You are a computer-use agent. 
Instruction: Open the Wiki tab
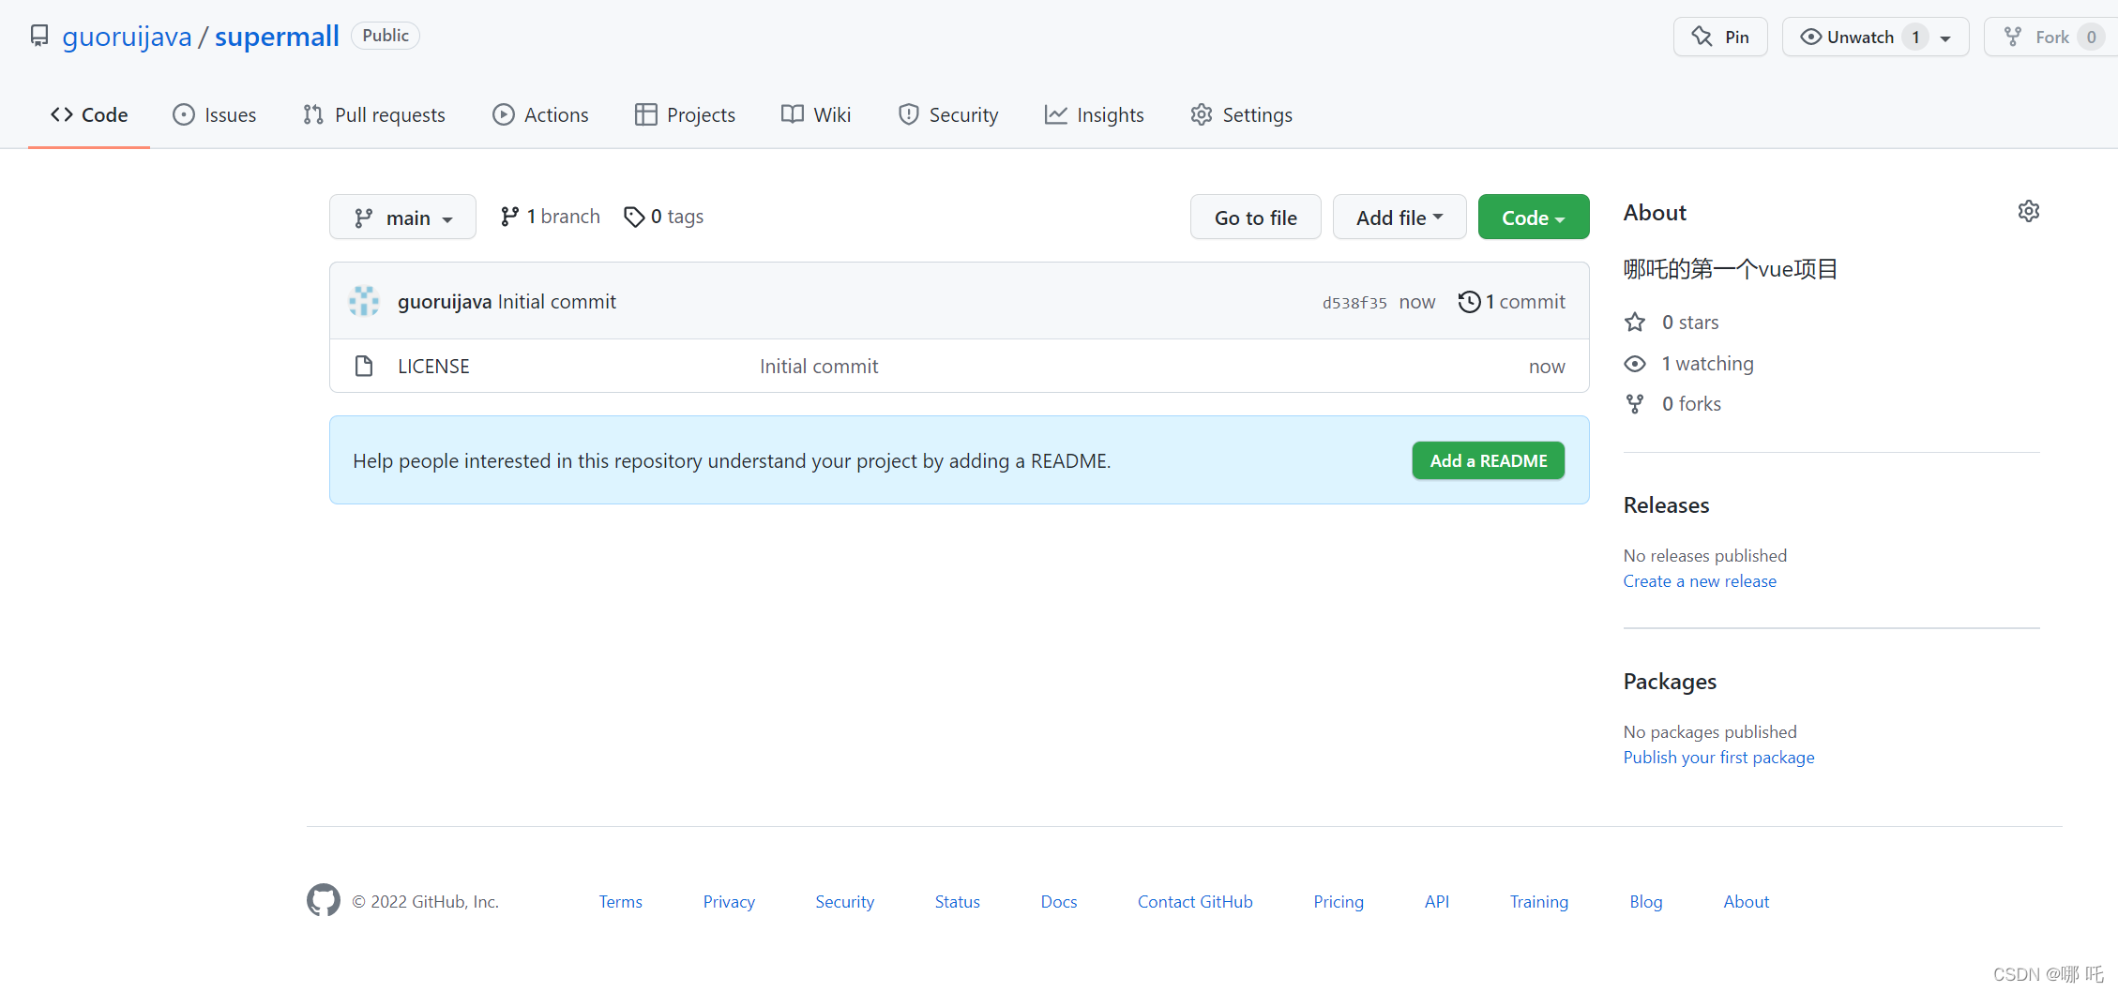pos(816,115)
